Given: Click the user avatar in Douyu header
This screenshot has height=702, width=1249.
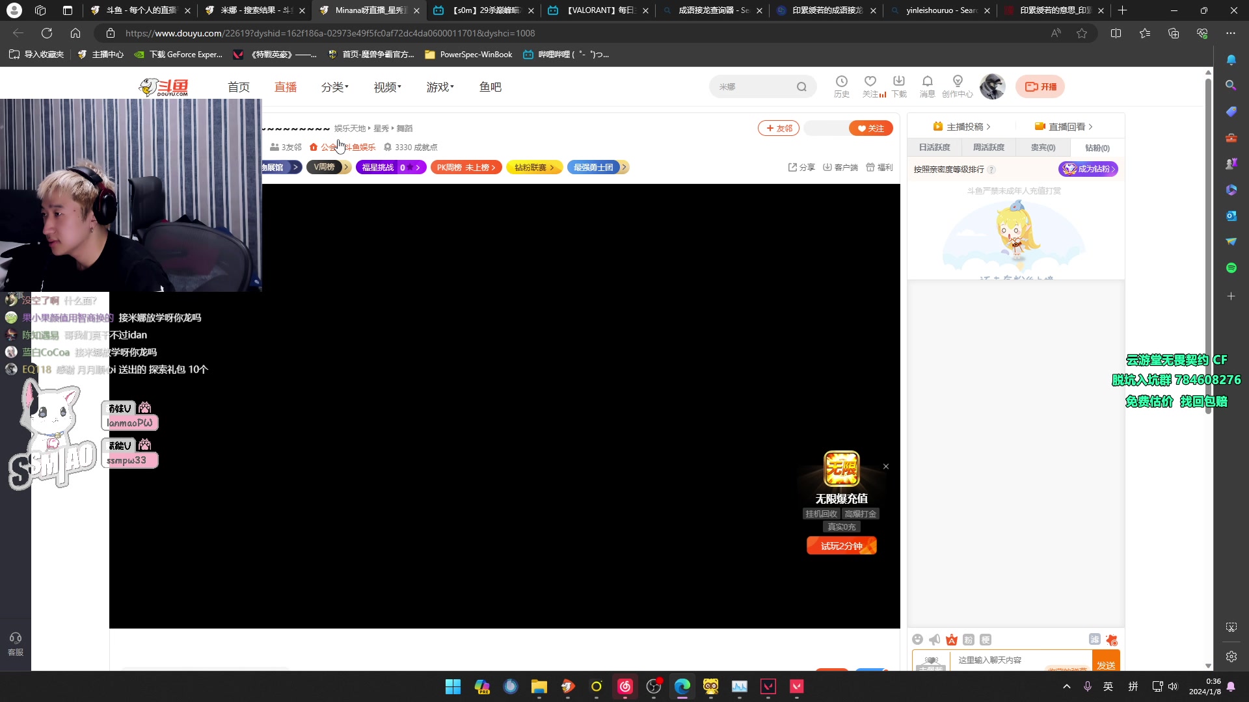Looking at the screenshot, I should tap(992, 86).
